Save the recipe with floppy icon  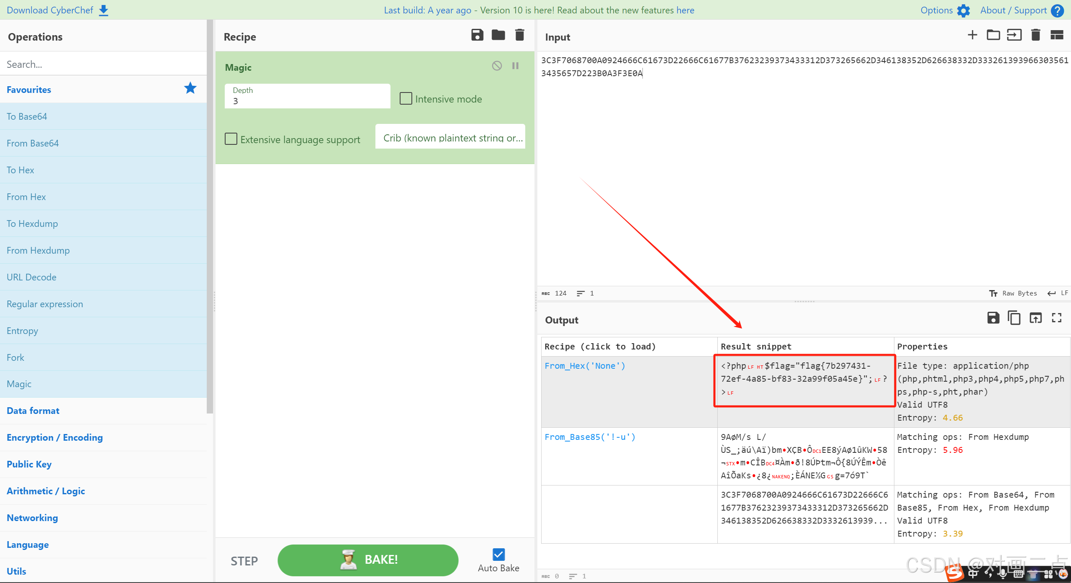477,35
